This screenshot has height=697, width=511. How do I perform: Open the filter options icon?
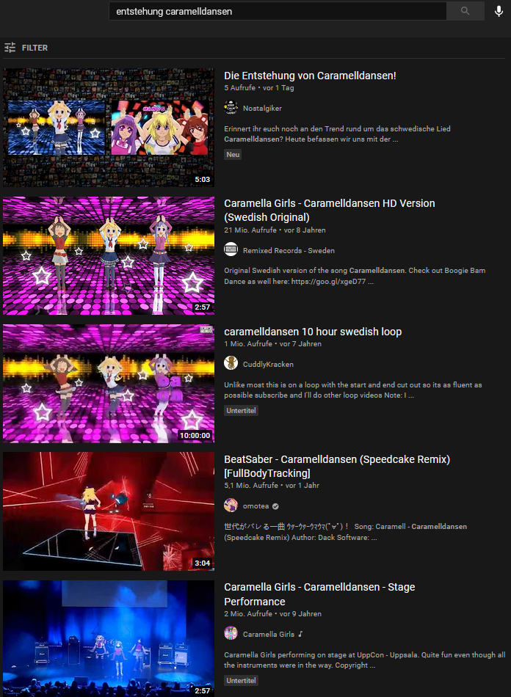(10, 48)
